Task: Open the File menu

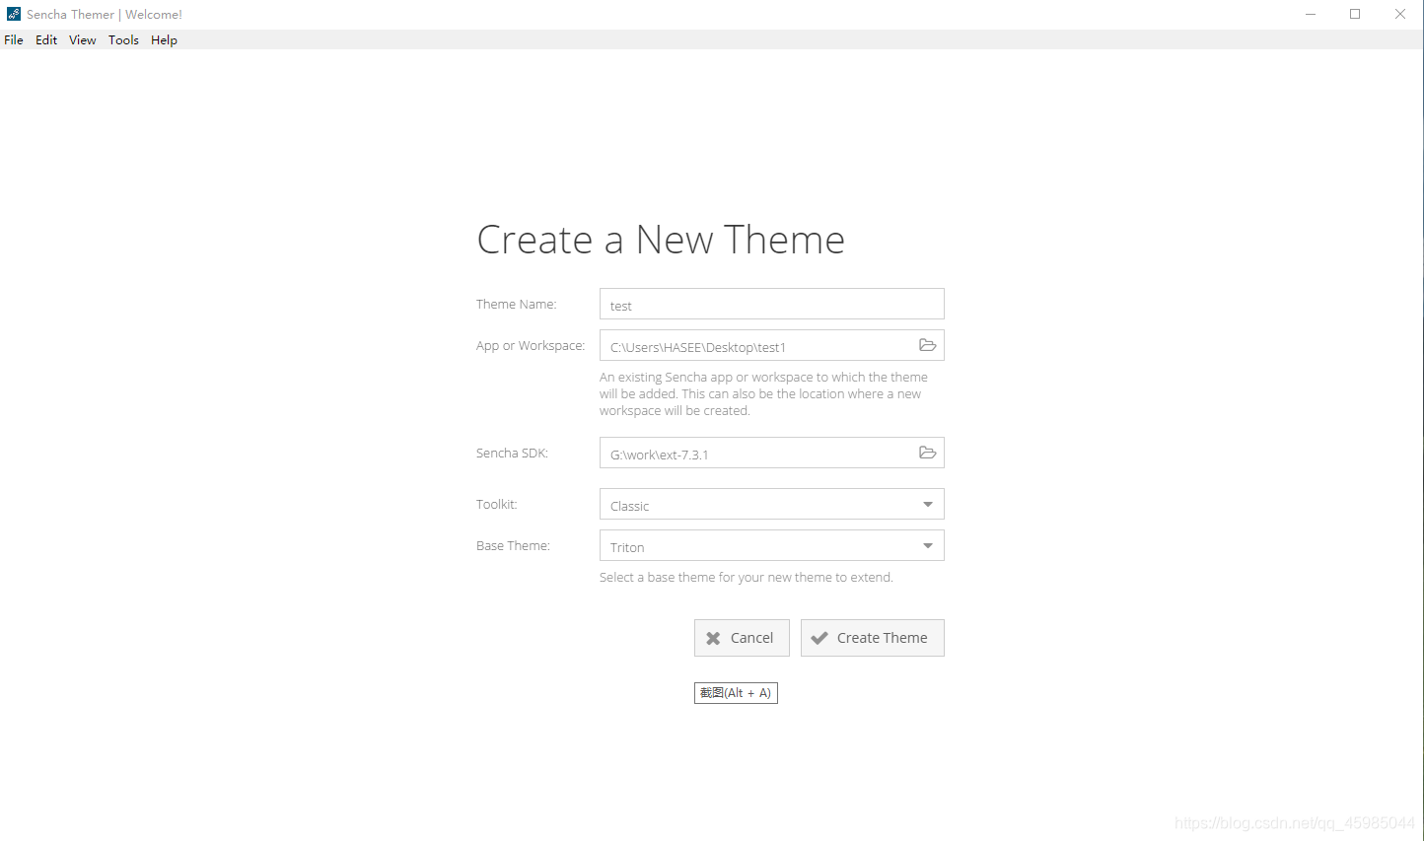Action: tap(14, 40)
